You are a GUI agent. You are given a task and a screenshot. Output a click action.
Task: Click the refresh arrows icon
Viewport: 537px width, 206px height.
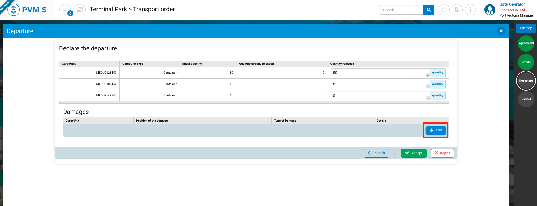pos(80,10)
